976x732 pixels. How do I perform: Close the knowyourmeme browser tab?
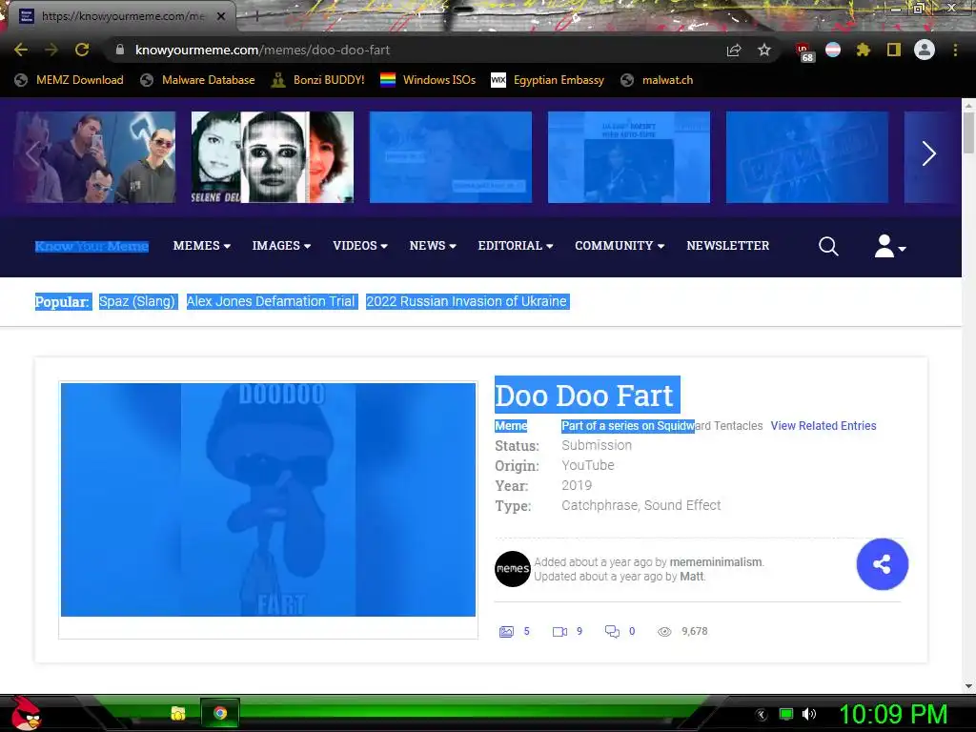(221, 16)
